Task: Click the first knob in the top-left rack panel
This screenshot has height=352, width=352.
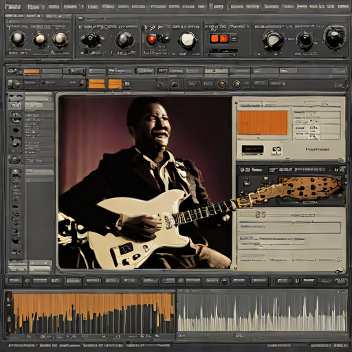Action: click(17, 38)
